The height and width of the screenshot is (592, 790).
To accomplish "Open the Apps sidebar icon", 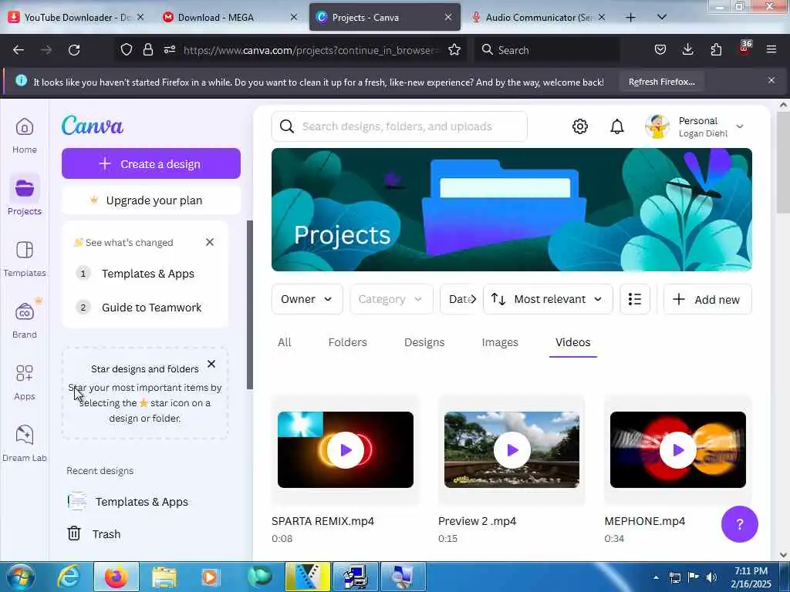I will click(24, 374).
